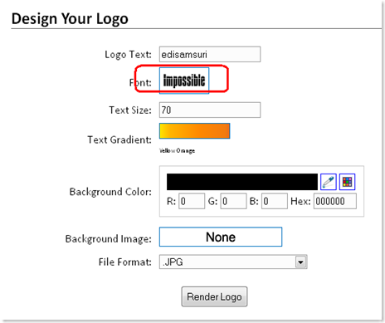Open the Background Image None selector
The width and height of the screenshot is (385, 323).
point(221,237)
